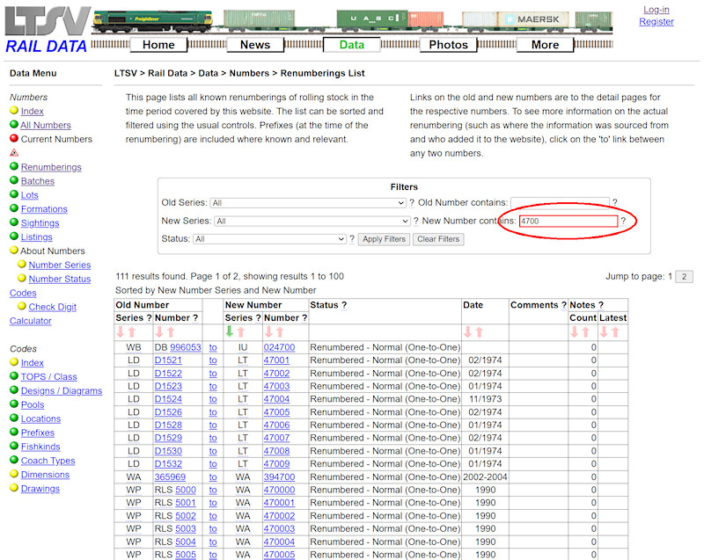
Task: Click the LTSV Rail Data logo
Action: pos(46,29)
